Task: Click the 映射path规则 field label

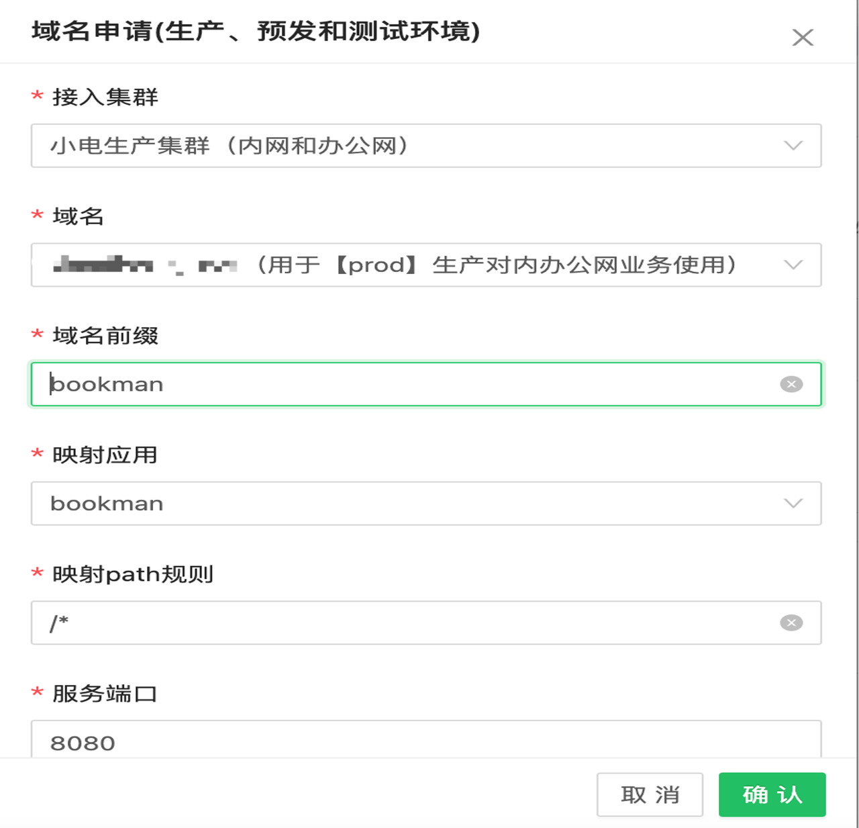Action: click(133, 575)
